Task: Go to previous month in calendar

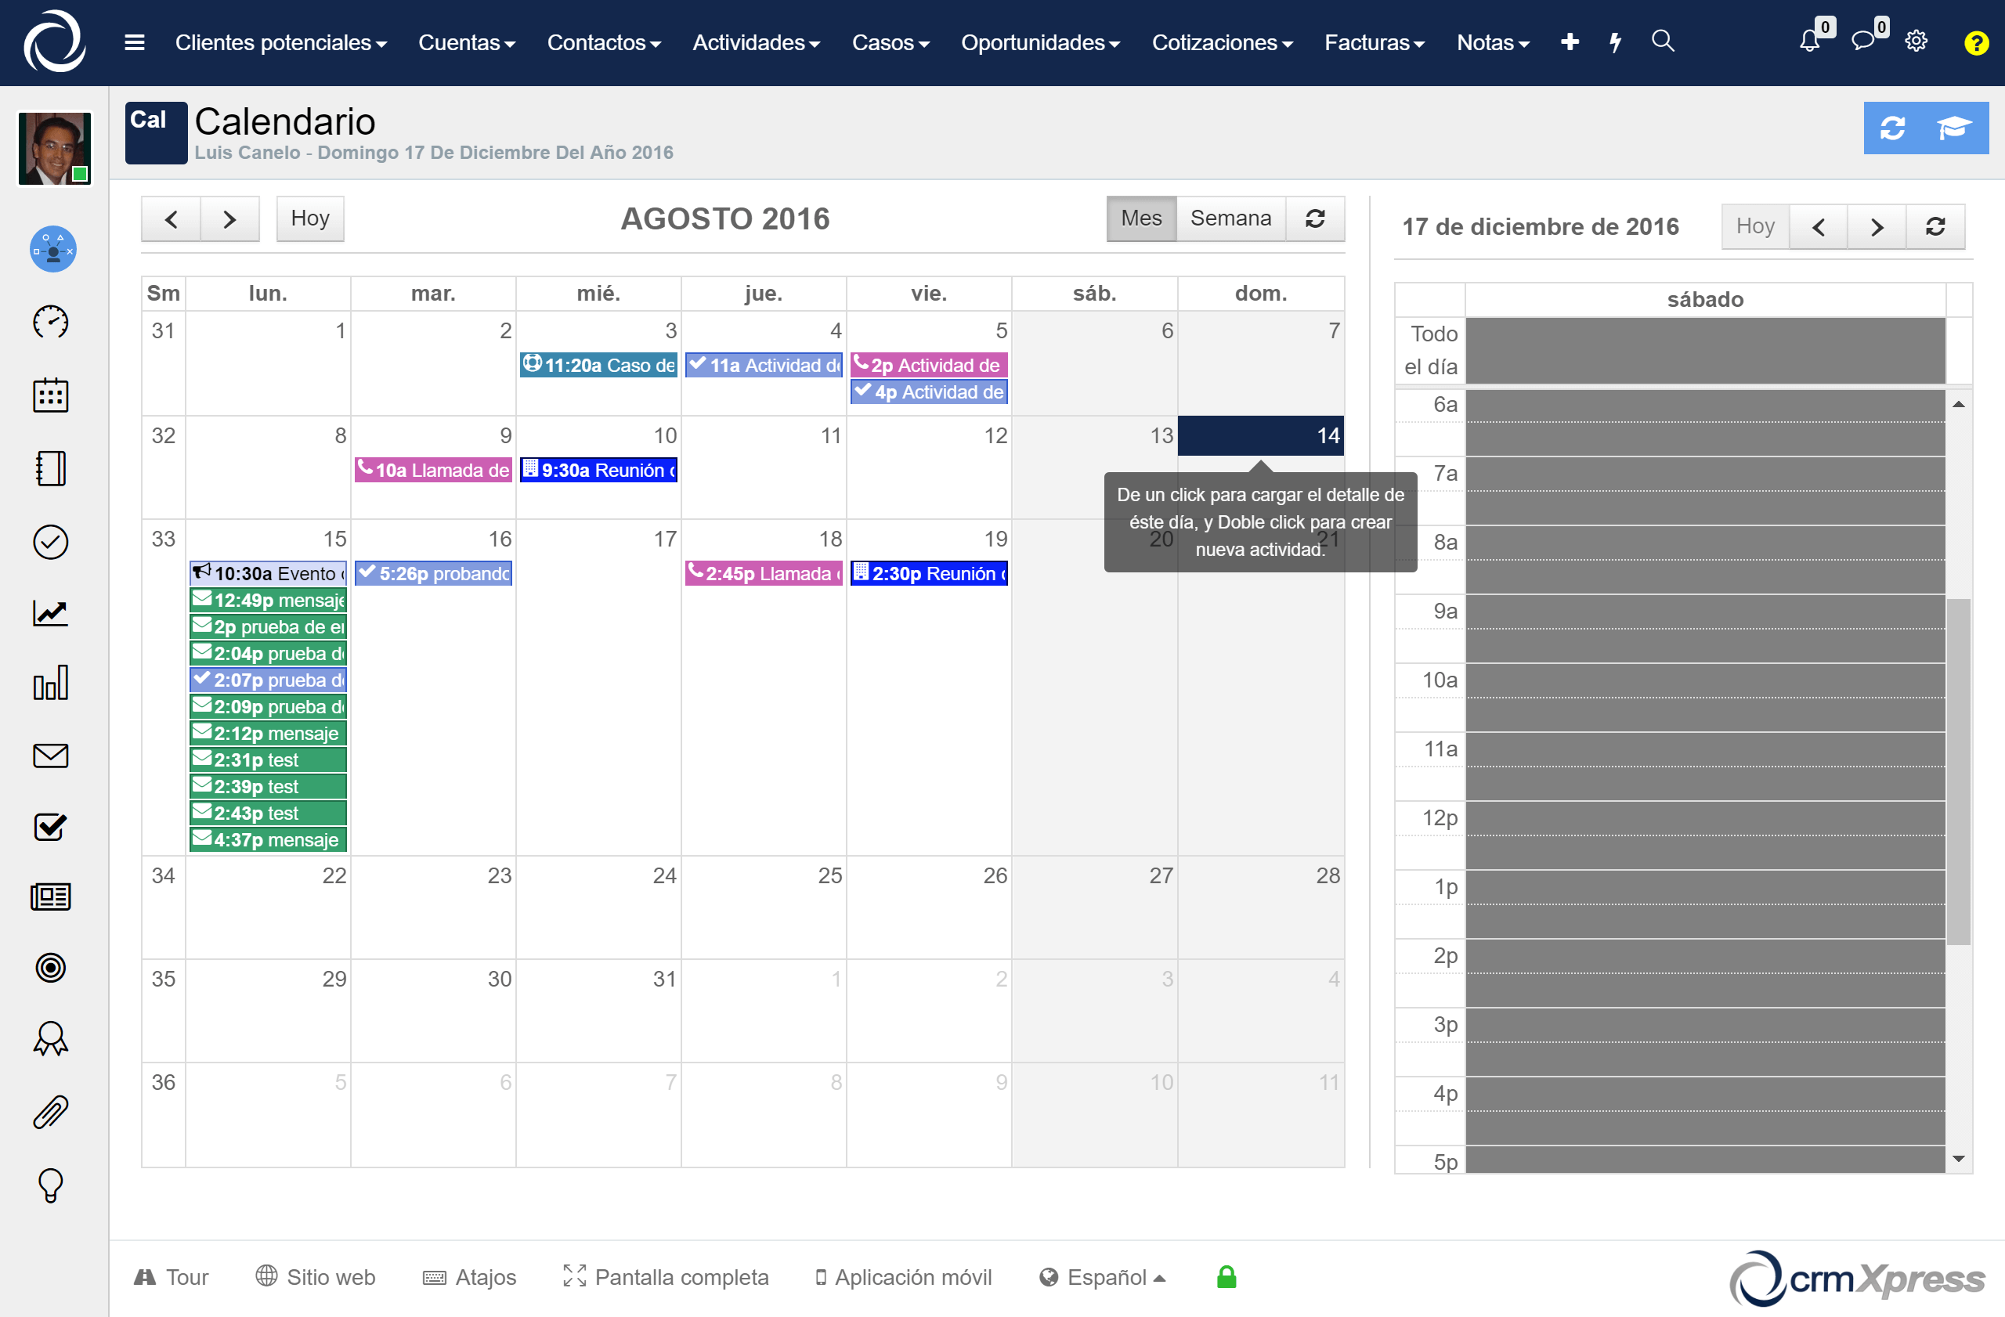Action: click(x=171, y=219)
